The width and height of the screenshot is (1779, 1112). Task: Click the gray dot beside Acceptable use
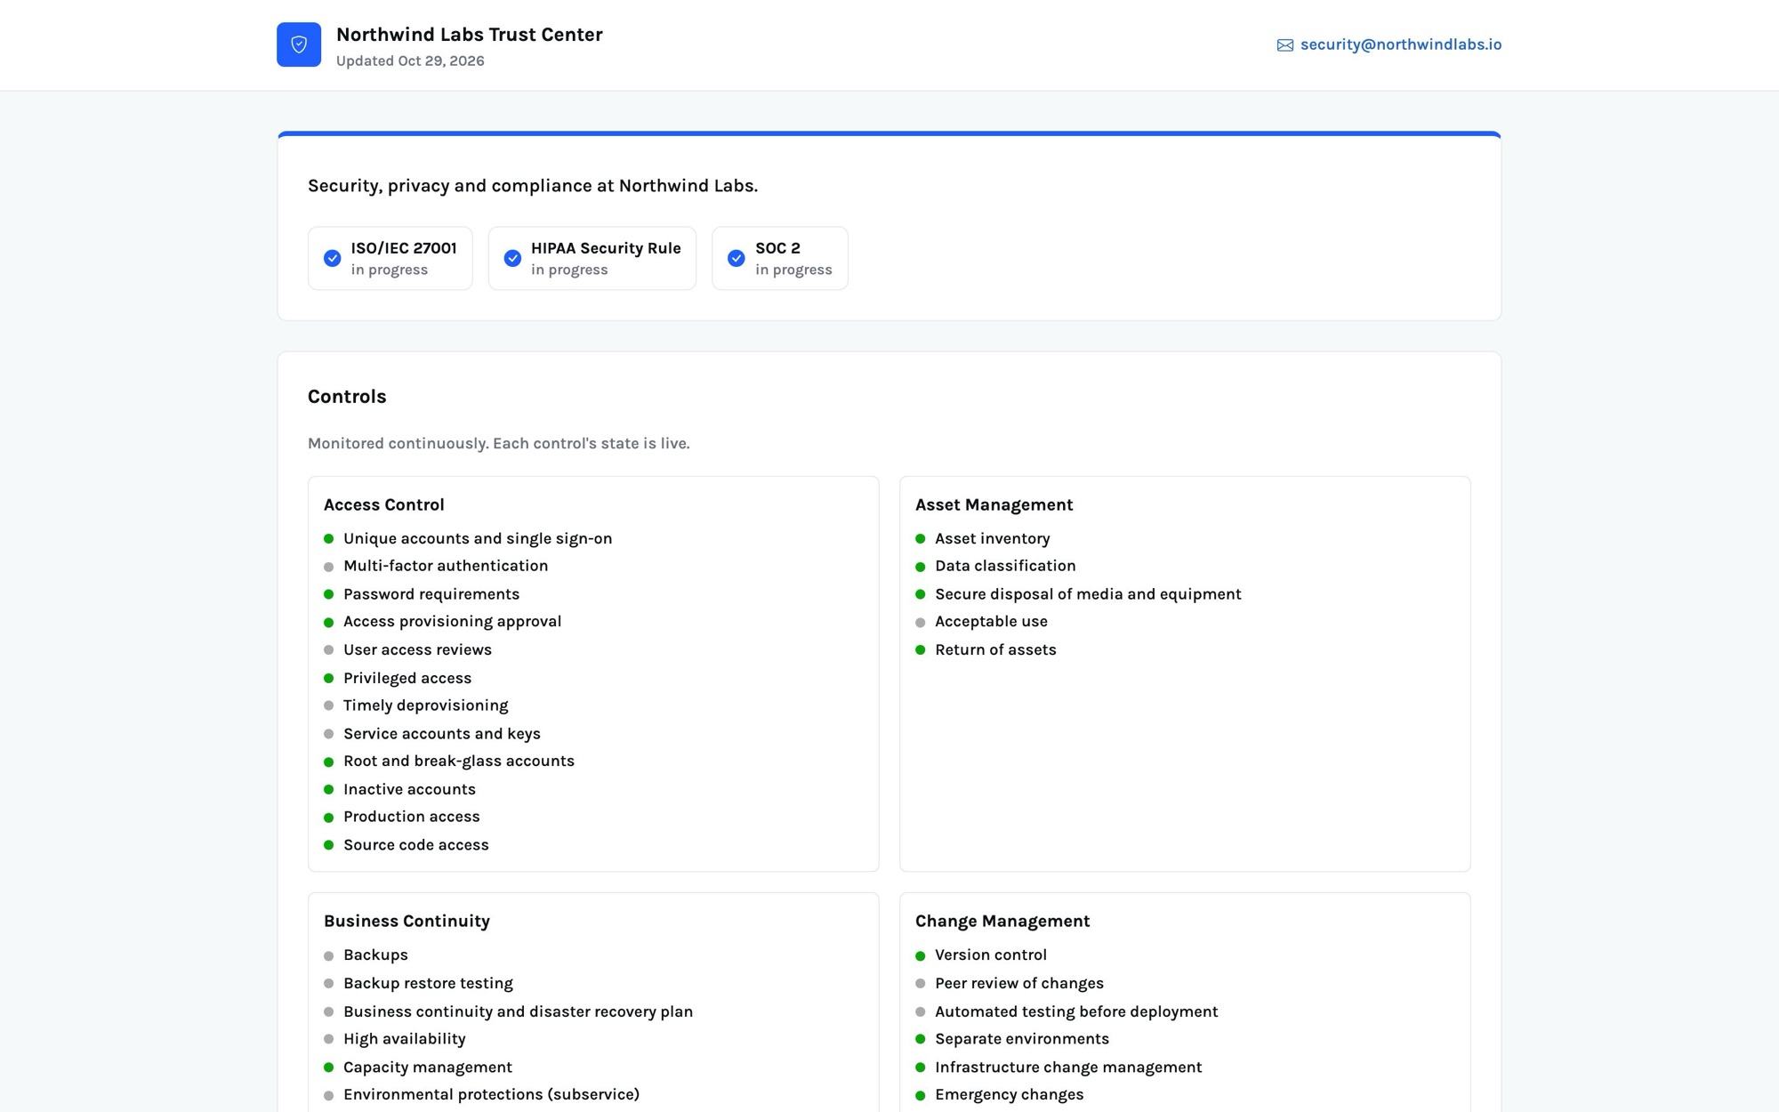920,622
